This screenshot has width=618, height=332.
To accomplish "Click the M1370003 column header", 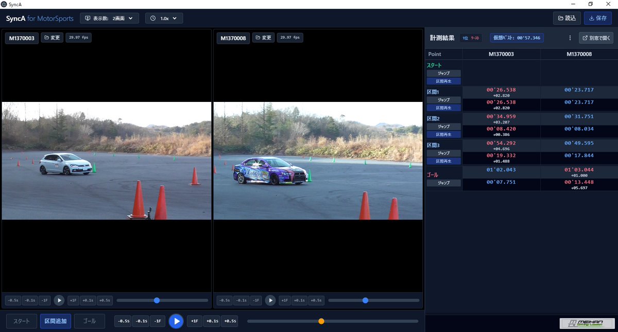I will pyautogui.click(x=501, y=54).
